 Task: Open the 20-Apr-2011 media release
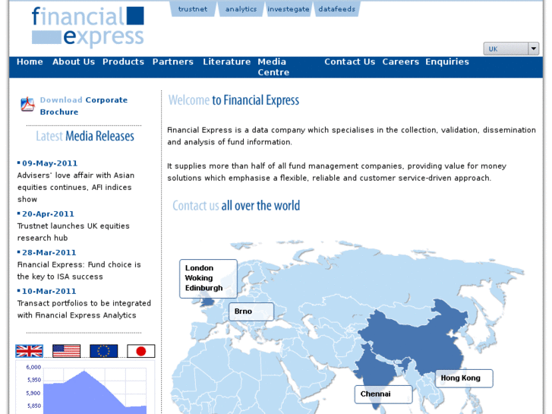point(49,214)
